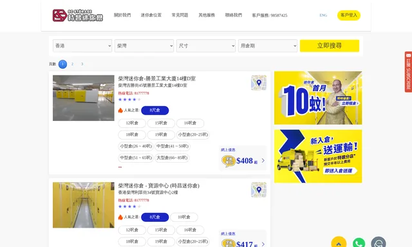Click the star rating of 寶源中心 listing
Screen dimensions: 412x247
[129, 206]
